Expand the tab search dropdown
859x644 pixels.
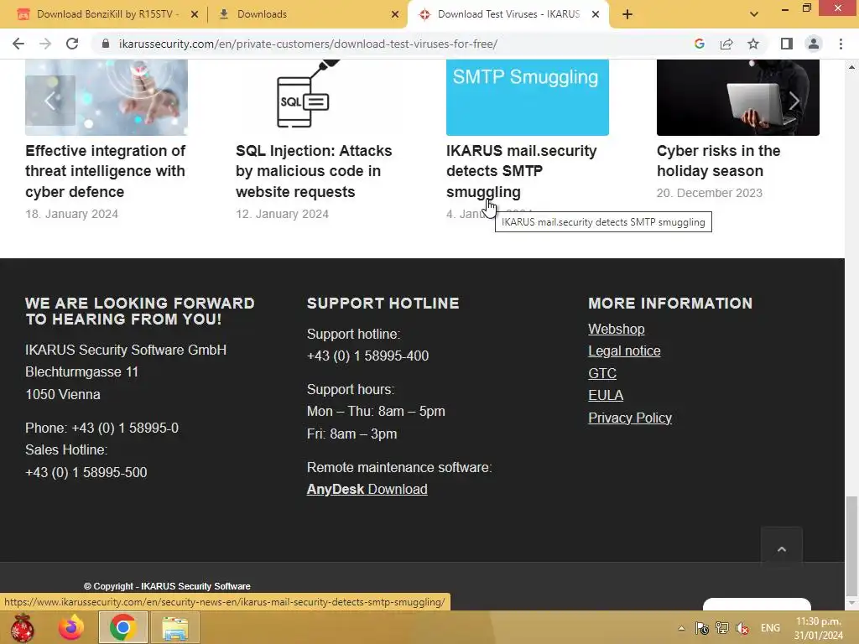[x=754, y=14]
